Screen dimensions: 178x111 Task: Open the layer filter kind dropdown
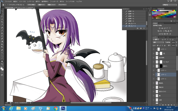[x=156, y=39]
